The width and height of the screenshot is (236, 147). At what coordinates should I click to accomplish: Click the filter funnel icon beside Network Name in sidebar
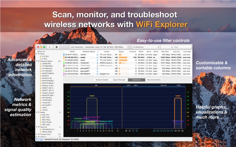coord(39,61)
